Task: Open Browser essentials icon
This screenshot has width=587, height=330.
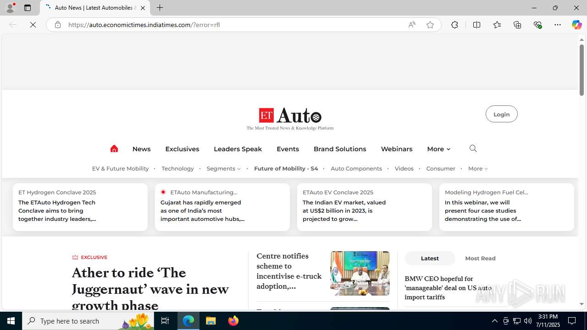Action: 537,25
